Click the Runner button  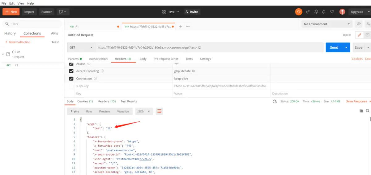coord(47,12)
